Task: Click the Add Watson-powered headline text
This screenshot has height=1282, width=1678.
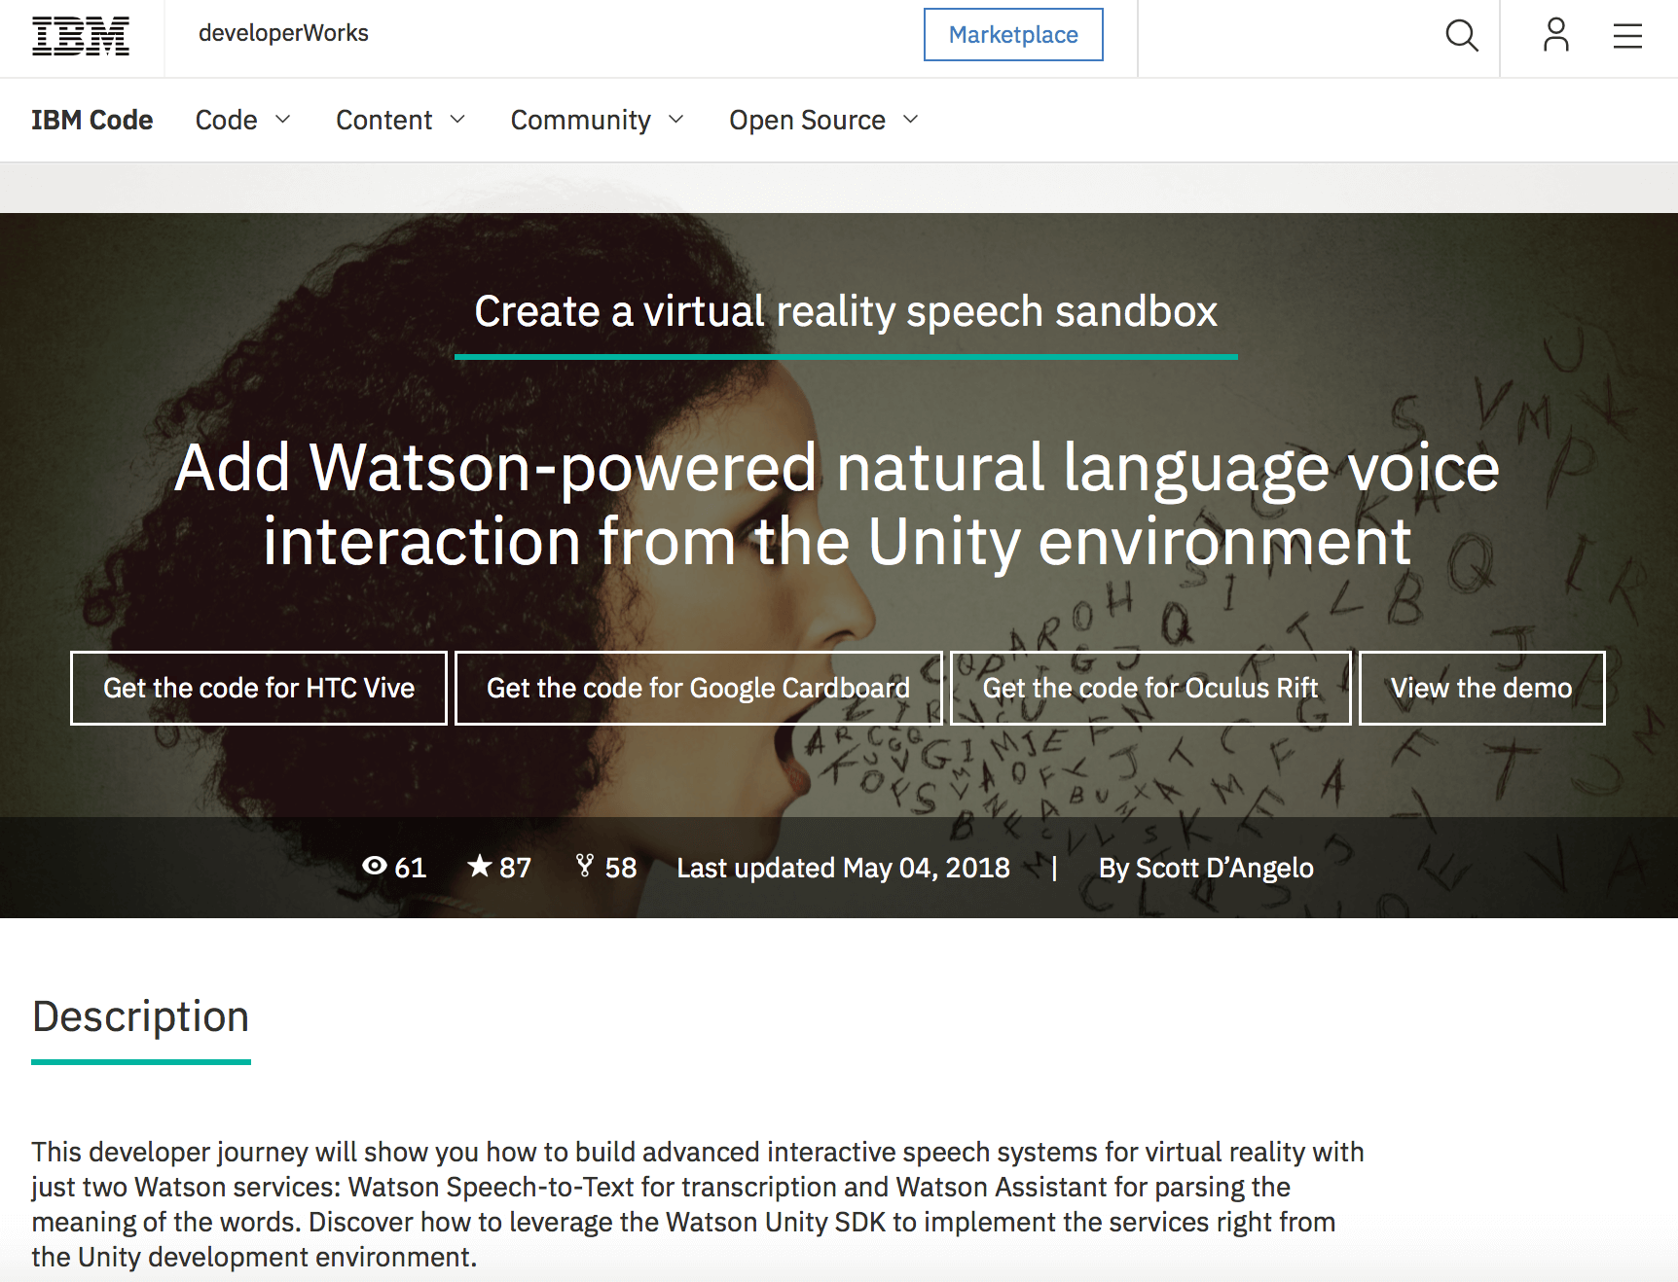Action: 837,504
